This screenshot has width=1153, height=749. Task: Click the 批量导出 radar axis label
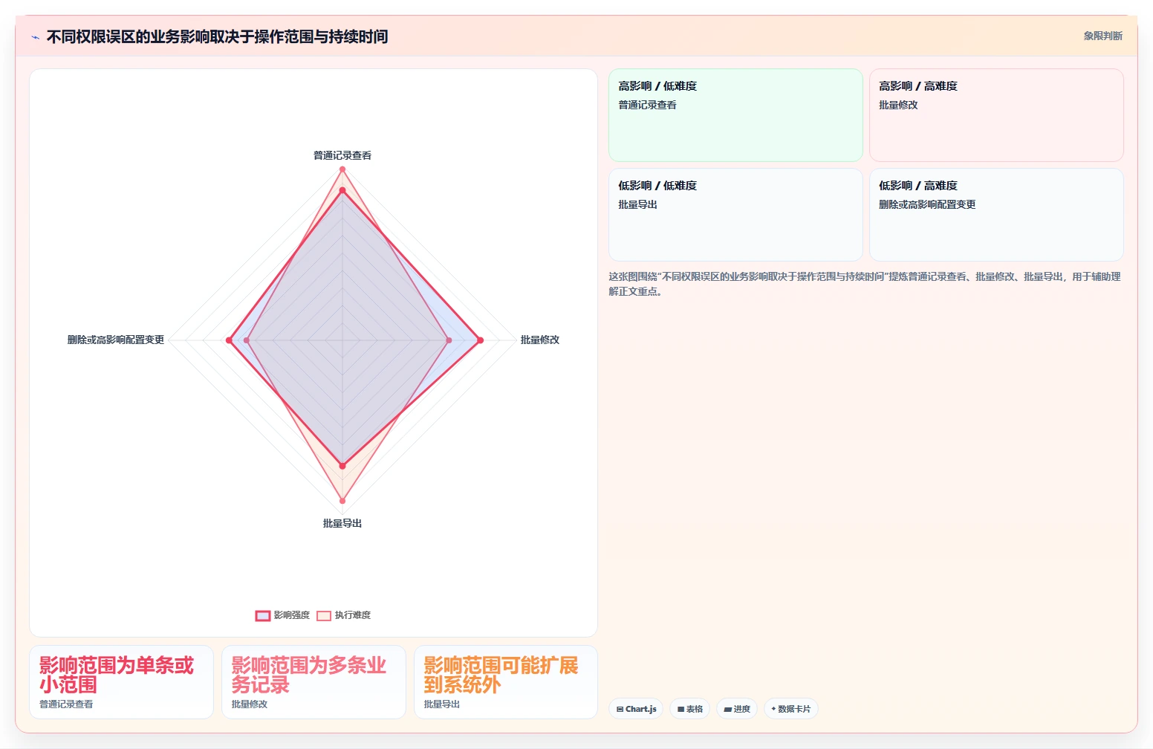tap(342, 523)
